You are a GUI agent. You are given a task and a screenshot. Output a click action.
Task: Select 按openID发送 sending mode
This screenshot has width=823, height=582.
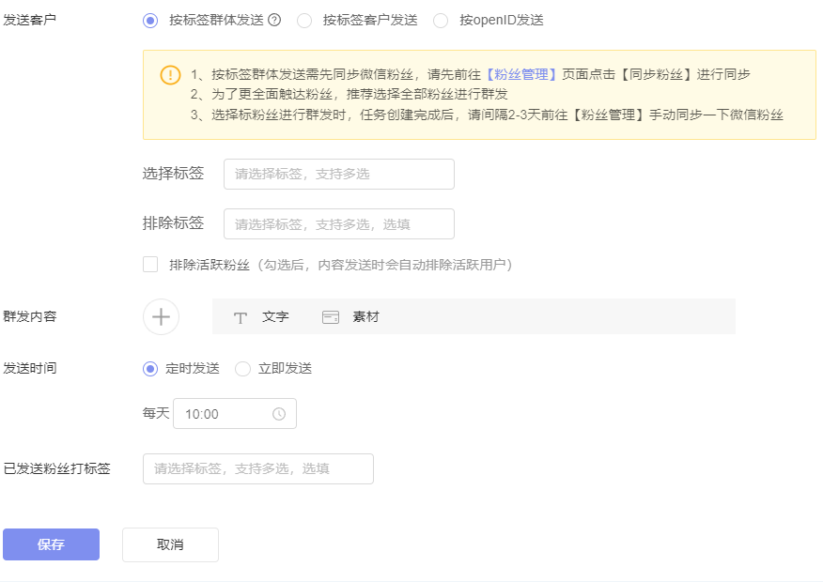(x=441, y=21)
